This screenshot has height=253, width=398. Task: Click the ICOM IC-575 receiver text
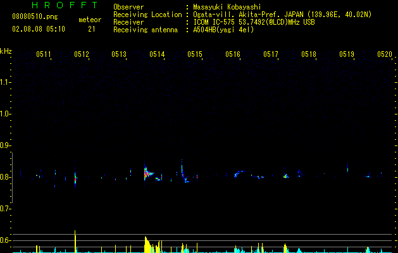click(254, 22)
